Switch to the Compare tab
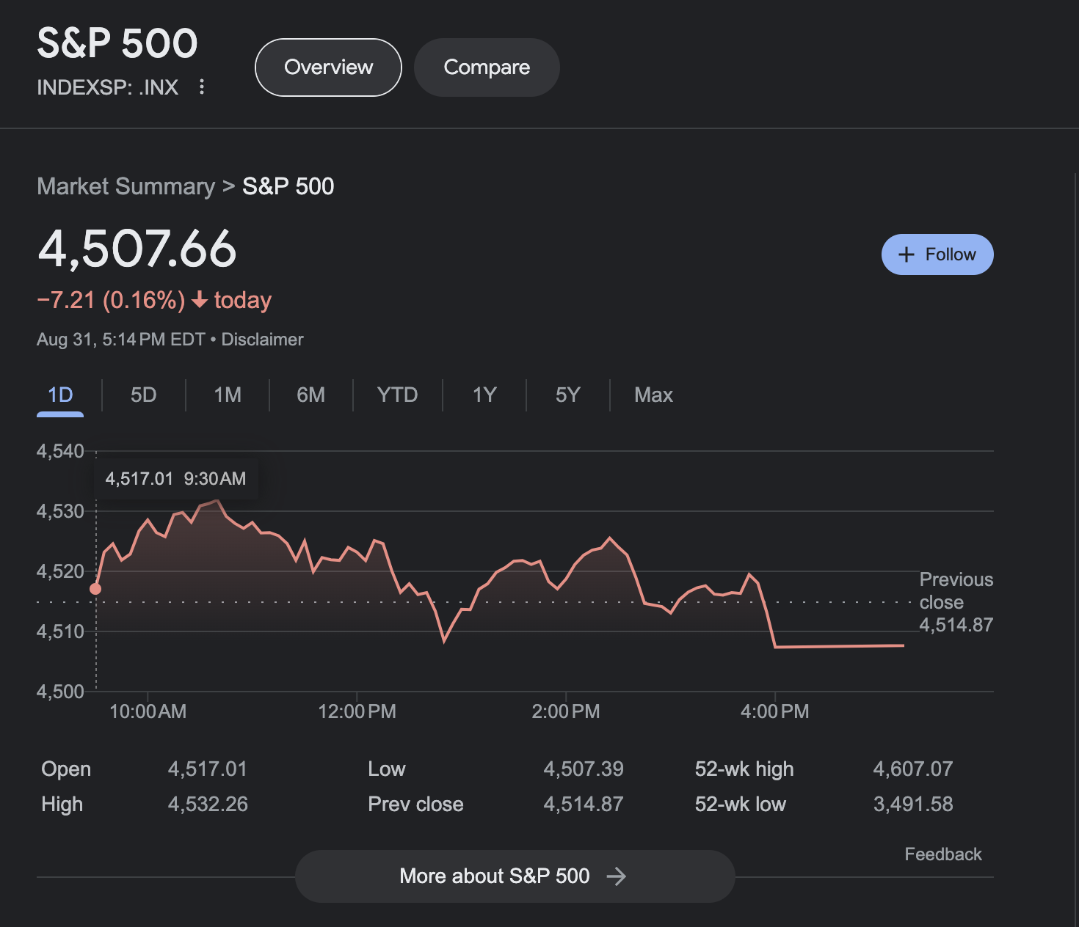This screenshot has height=927, width=1079. (487, 67)
